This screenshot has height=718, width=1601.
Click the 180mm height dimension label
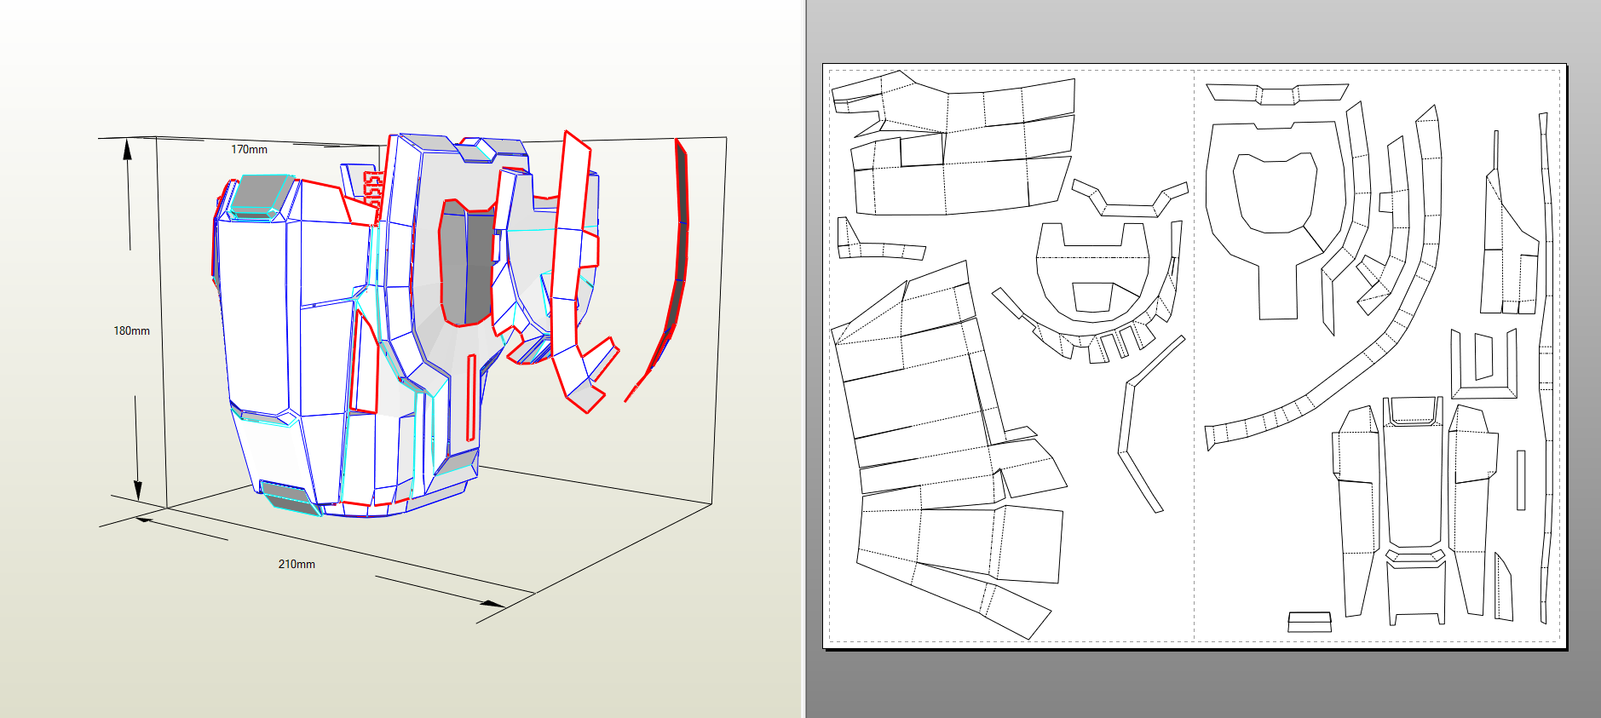point(131,330)
